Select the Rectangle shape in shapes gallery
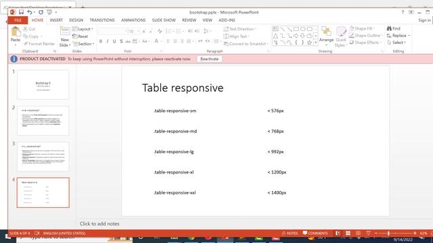The image size is (433, 243). click(x=296, y=29)
